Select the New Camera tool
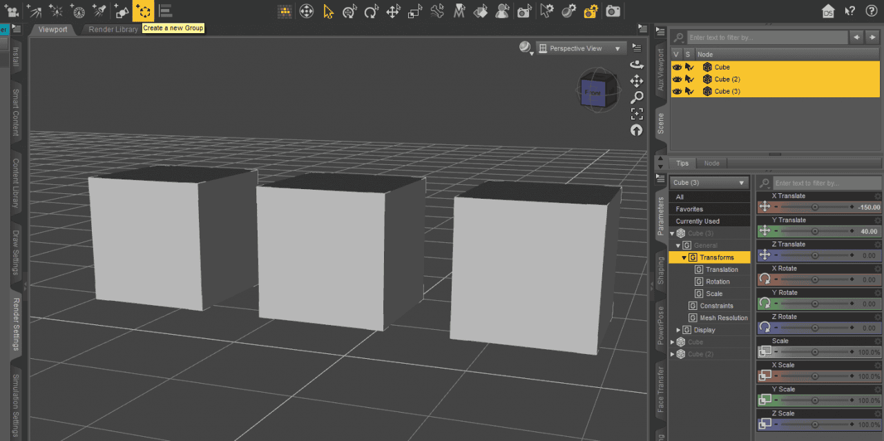Screen dimensions: 884x441 (x=11, y=10)
